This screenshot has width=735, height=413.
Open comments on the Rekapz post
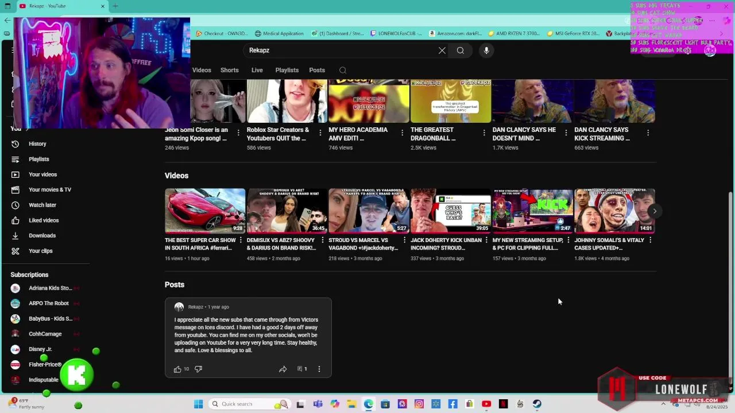pos(302,369)
